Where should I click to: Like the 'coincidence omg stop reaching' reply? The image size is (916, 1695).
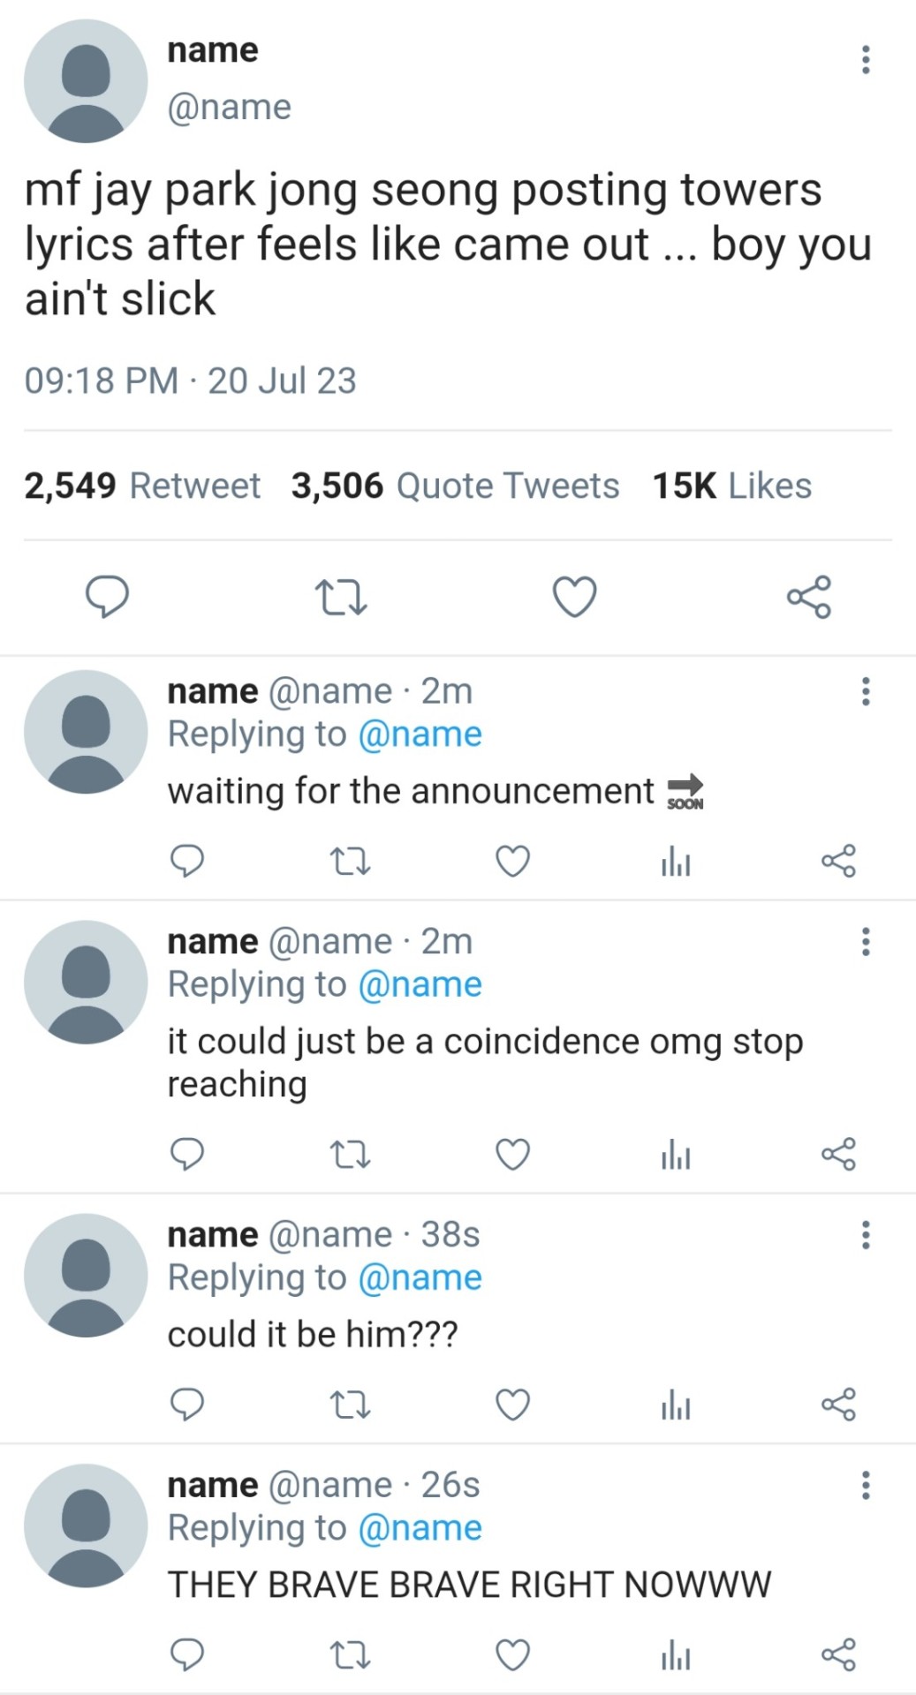[x=512, y=1154]
